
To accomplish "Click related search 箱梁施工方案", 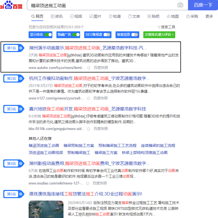I will click(x=106, y=153).
